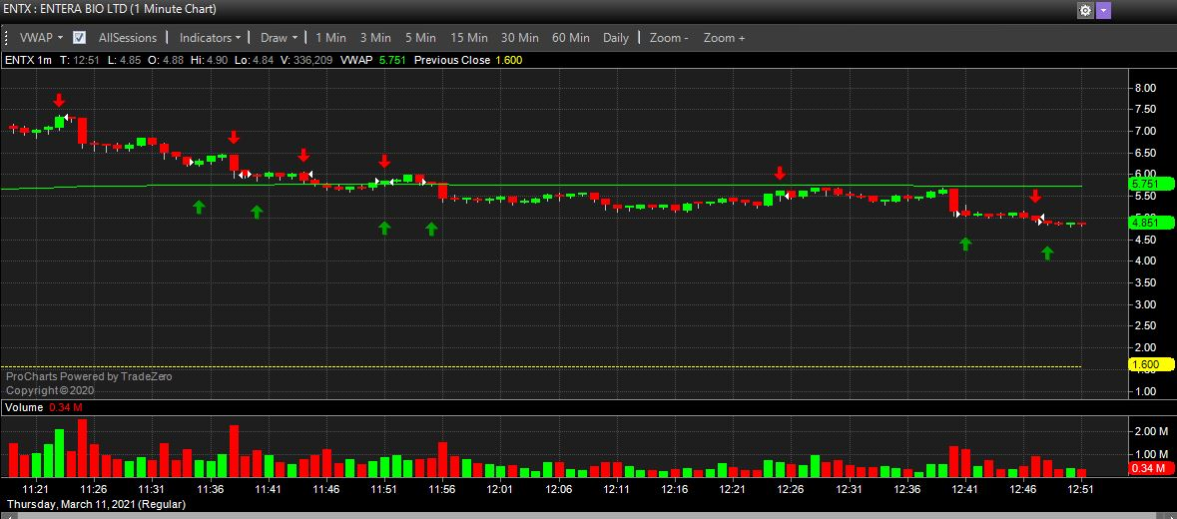Open the Draw tools dropdown
This screenshot has width=1177, height=519.
pyautogui.click(x=279, y=38)
